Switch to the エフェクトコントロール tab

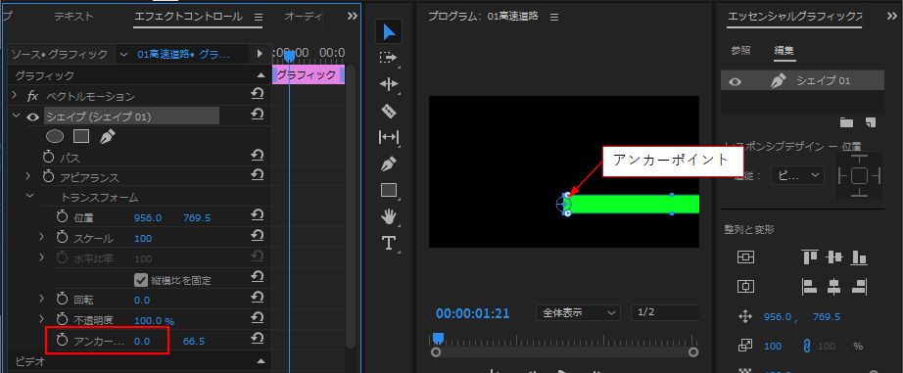(188, 16)
